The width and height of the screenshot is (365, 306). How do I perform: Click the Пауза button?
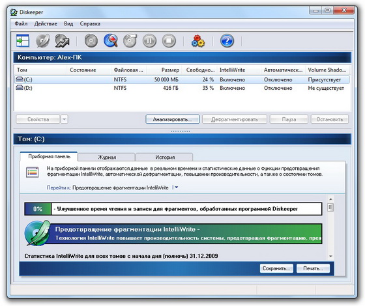289,120
